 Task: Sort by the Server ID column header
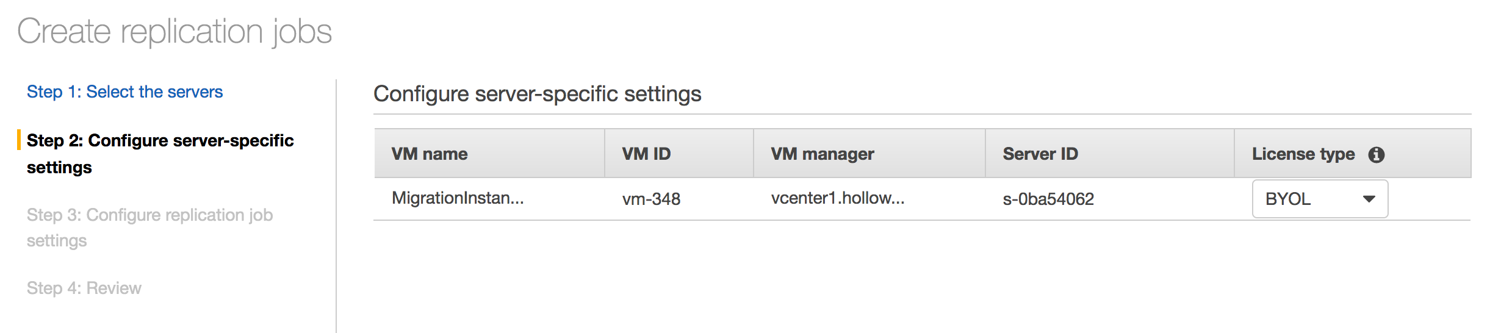pos(1040,154)
